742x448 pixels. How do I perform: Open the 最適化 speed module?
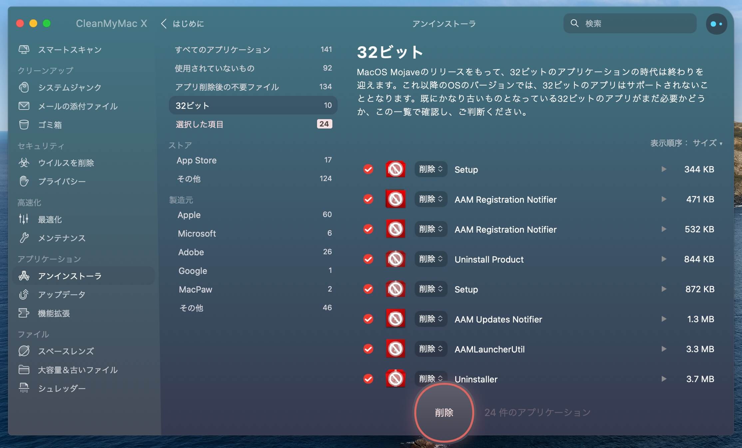point(51,219)
